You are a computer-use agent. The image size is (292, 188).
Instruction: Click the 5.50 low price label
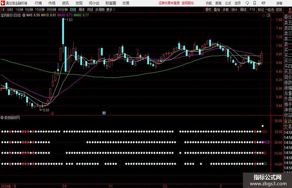(x=46, y=110)
